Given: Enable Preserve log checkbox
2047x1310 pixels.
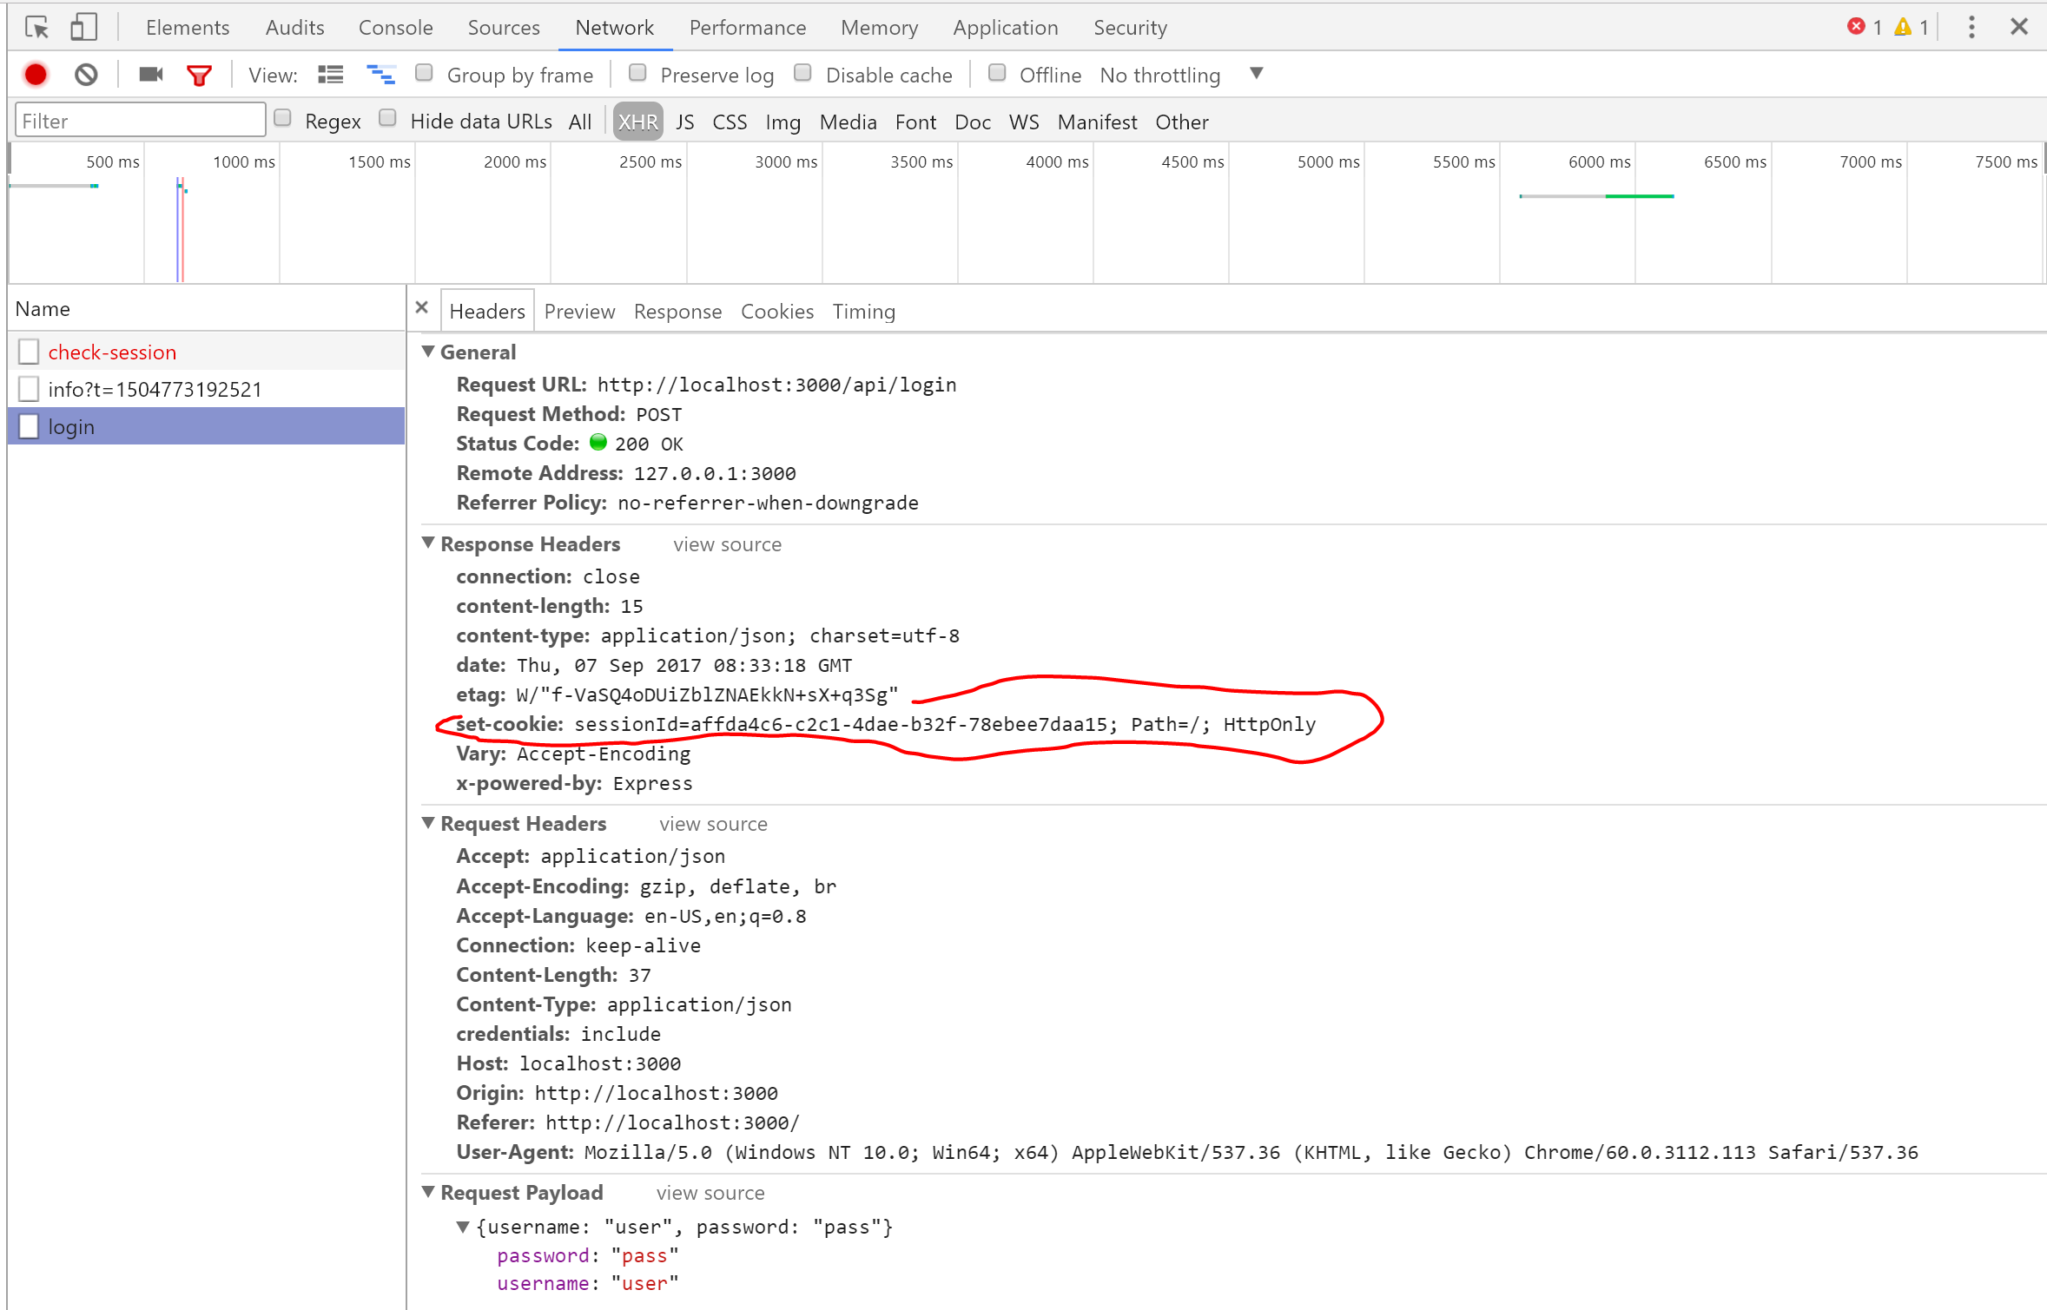Looking at the screenshot, I should [637, 74].
